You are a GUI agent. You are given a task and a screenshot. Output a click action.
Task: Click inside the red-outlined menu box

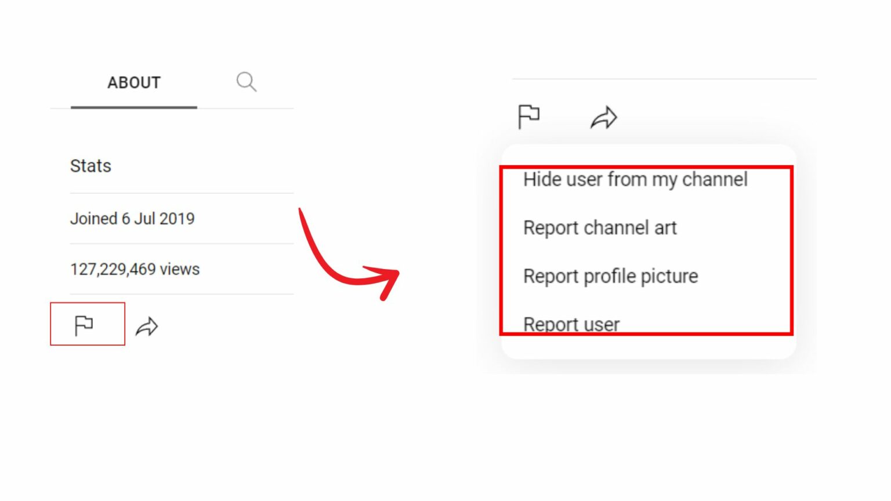[647, 249]
